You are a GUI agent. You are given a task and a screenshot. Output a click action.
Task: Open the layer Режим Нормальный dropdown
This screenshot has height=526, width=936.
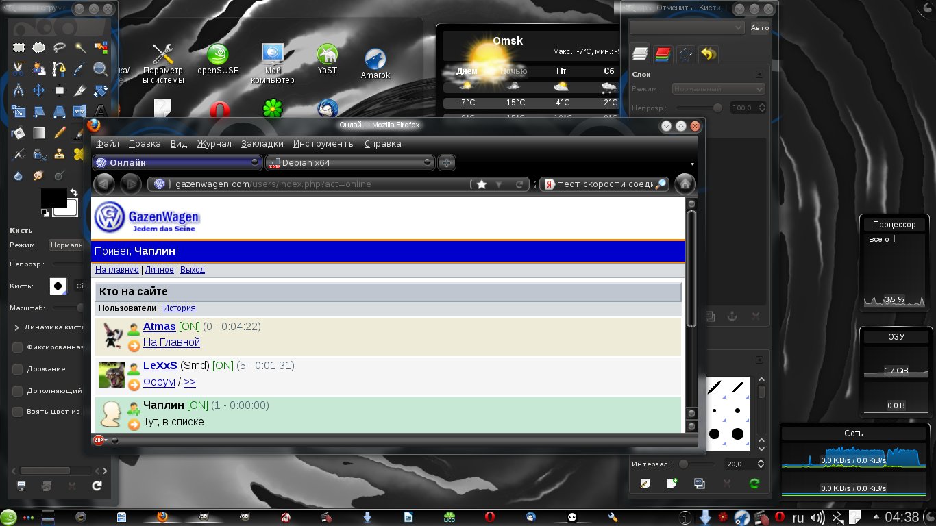pos(717,89)
